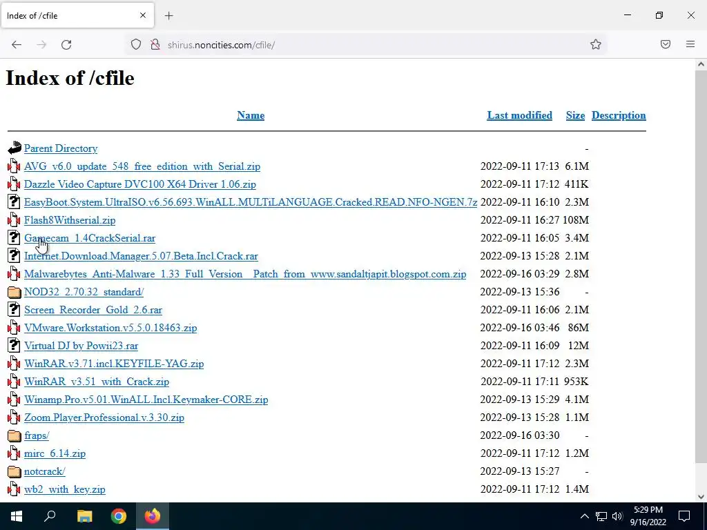The height and width of the screenshot is (530, 707).
Task: Bookmark this page with the star icon
Action: tap(596, 44)
